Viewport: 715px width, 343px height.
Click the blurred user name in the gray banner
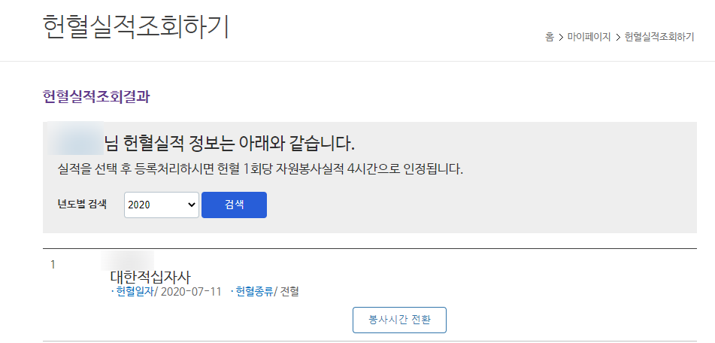pyautogui.click(x=75, y=142)
